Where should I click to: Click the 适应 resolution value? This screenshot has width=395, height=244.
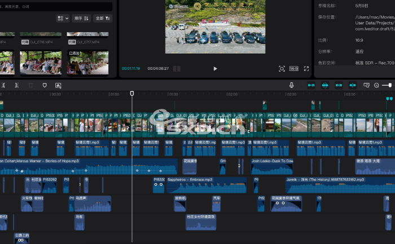tap(359, 52)
